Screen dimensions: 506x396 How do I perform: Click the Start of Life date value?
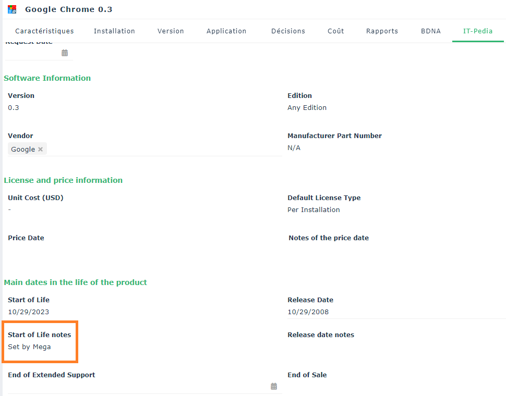28,312
